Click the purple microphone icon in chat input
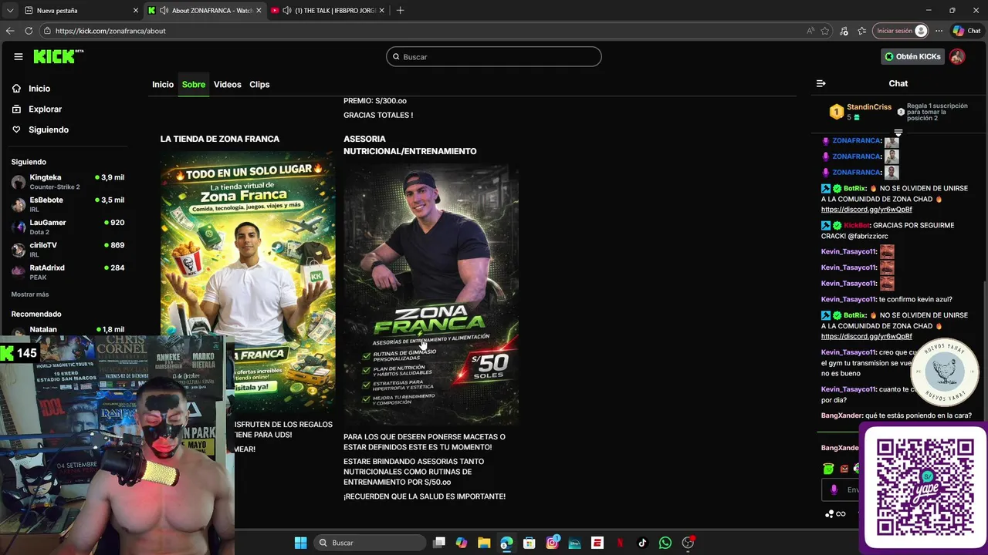 [834, 489]
